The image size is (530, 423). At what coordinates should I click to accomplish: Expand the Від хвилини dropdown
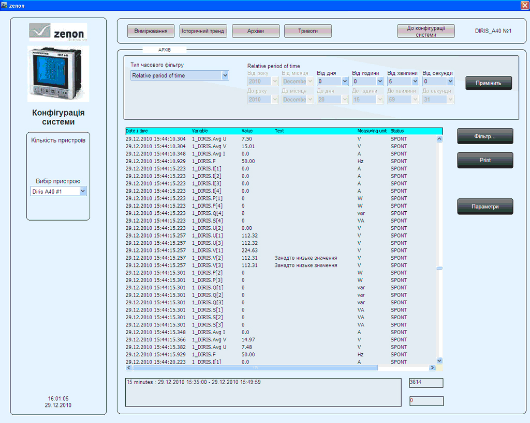pyautogui.click(x=415, y=82)
